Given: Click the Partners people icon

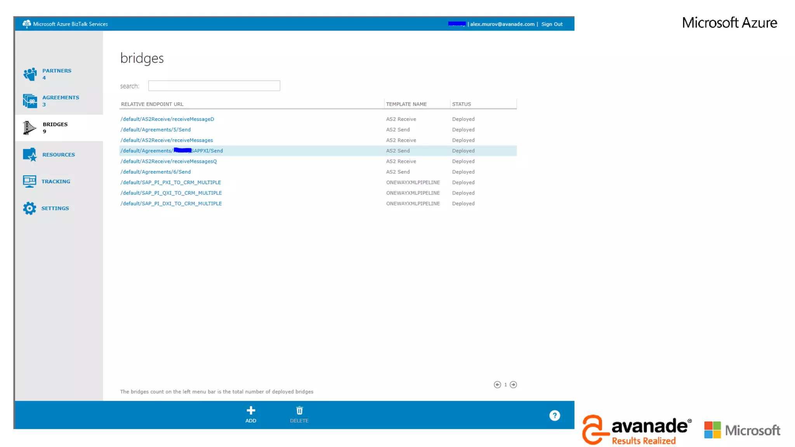Looking at the screenshot, I should coord(30,74).
